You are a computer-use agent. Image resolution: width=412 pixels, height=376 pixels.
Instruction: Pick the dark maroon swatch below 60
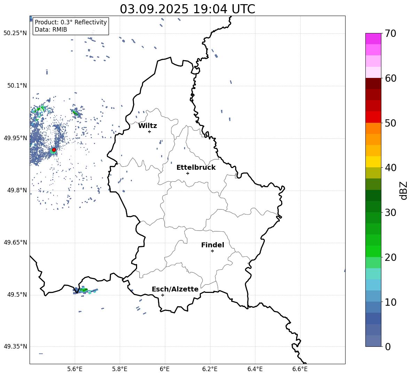[373, 83]
